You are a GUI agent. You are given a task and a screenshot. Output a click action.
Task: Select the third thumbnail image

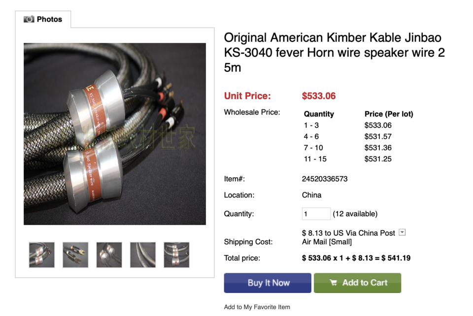click(x=109, y=255)
